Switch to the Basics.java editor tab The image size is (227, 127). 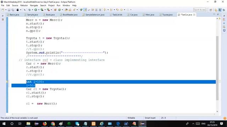click(13, 15)
